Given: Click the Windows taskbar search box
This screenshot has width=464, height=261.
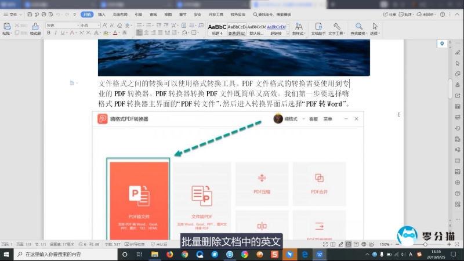Looking at the screenshot, I should pos(64,255).
